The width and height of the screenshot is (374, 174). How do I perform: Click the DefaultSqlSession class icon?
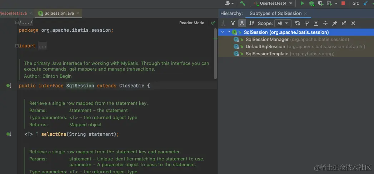(x=236, y=47)
